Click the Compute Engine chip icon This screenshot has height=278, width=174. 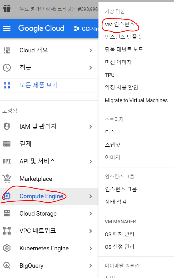pyautogui.click(x=7, y=196)
